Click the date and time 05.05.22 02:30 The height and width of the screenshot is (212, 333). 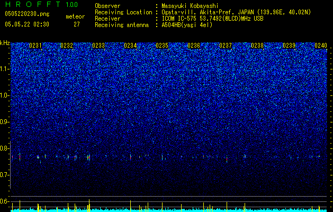[27, 24]
